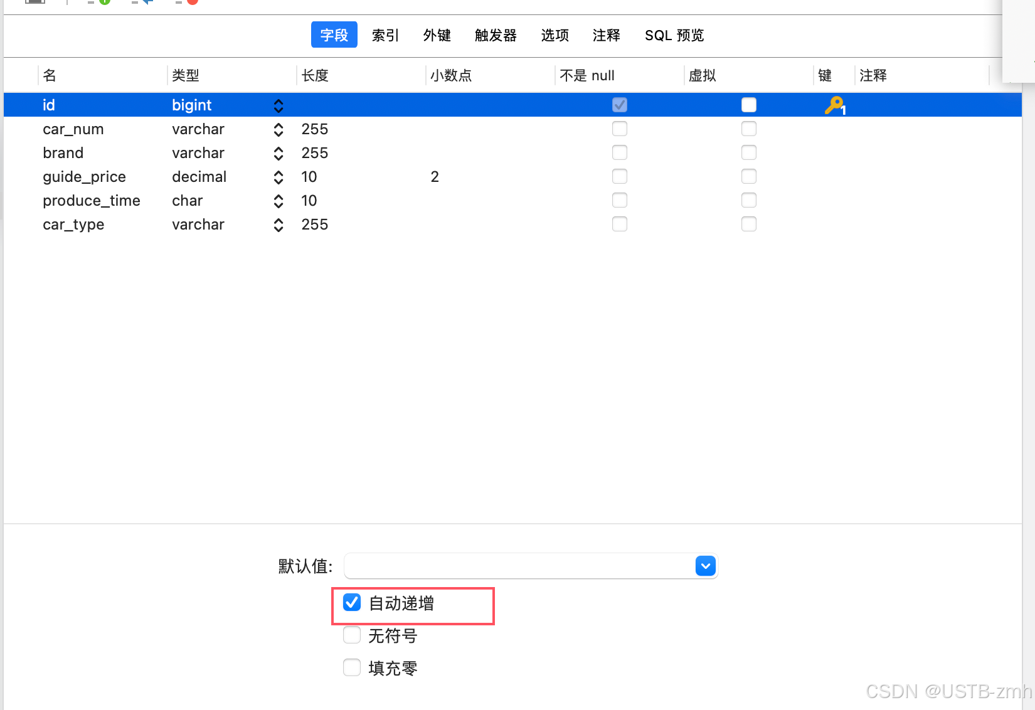The image size is (1035, 710).
Task: Click the 小数点 column header
Action: (x=451, y=75)
